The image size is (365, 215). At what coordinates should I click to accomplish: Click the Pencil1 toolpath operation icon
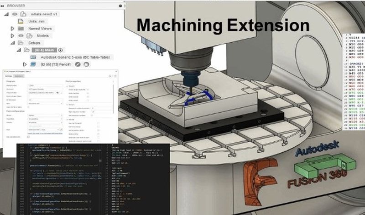coord(33,64)
